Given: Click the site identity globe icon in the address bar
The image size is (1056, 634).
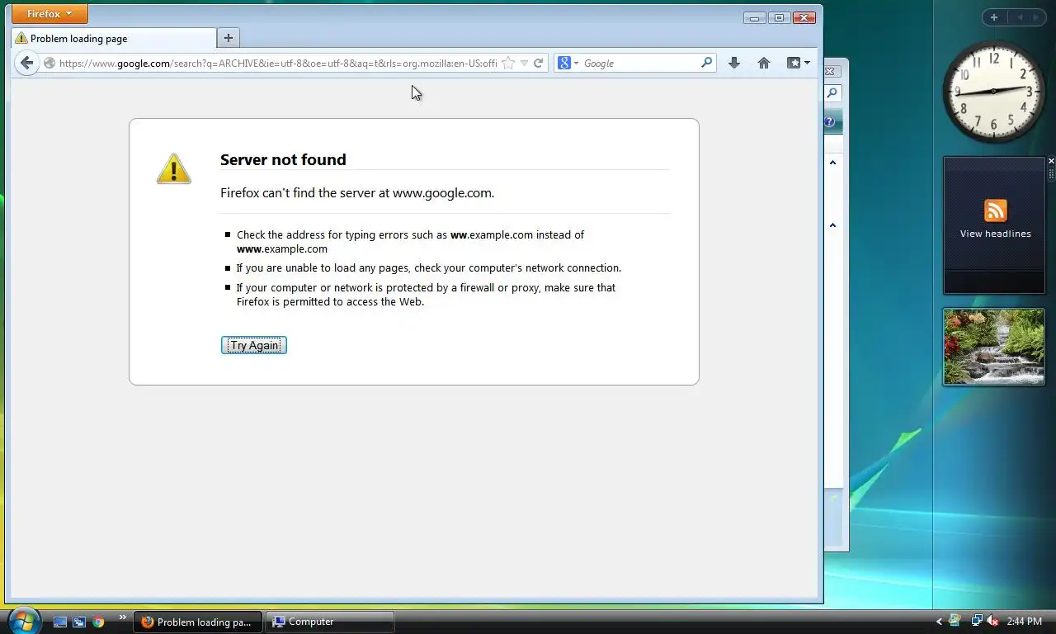Looking at the screenshot, I should click(49, 63).
